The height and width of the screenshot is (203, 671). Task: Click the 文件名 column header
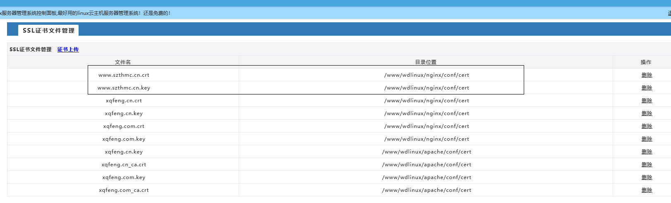tap(123, 62)
